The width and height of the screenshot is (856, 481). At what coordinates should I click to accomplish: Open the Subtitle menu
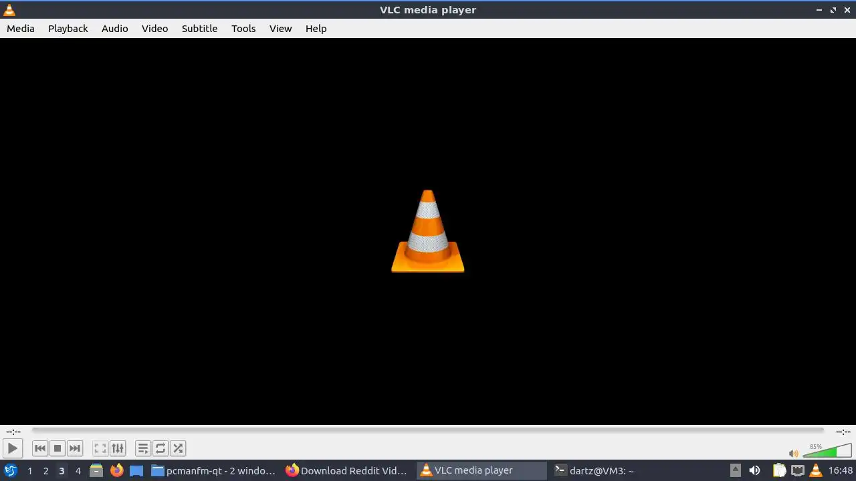coord(199,28)
